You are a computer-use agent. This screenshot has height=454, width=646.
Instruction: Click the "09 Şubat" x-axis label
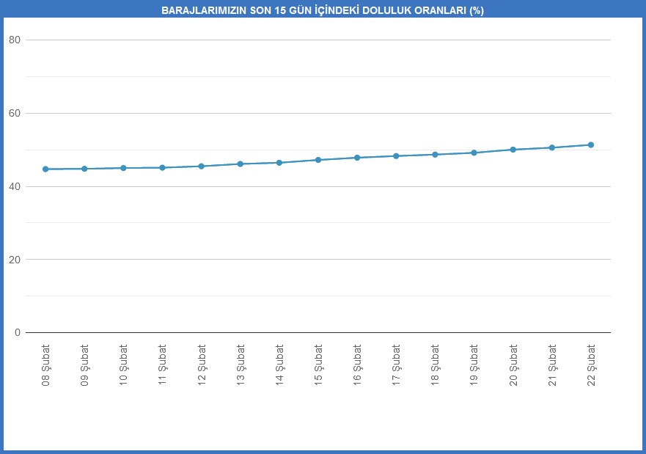click(x=84, y=365)
